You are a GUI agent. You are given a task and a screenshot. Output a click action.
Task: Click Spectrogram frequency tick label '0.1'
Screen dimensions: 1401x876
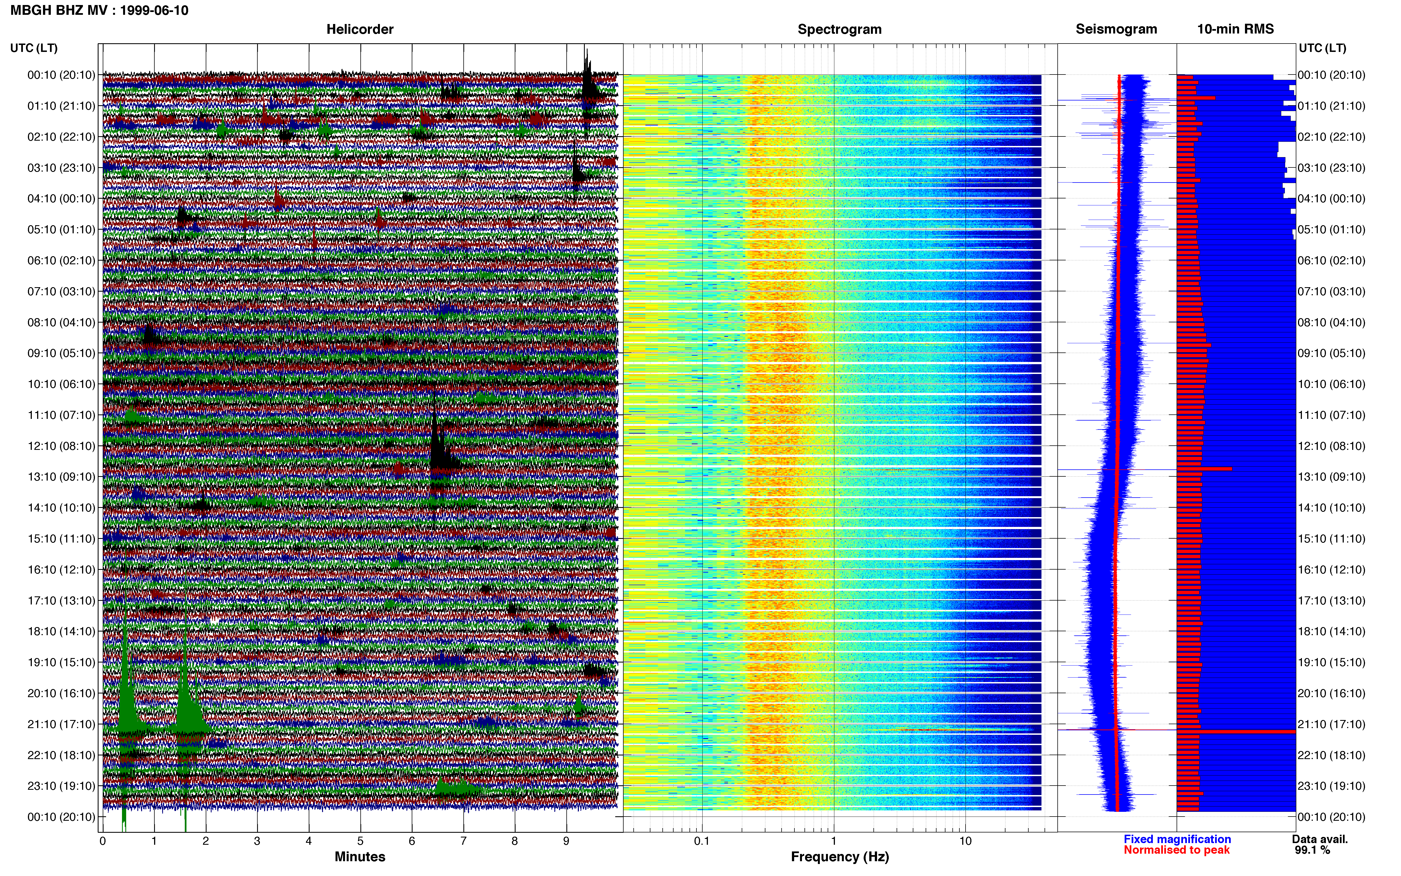tap(702, 841)
